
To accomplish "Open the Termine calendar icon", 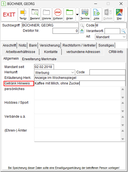I will [85, 14].
